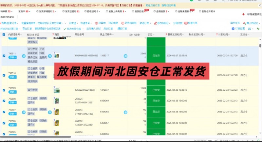Click the 转异常 warning icon
This screenshot has width=262, height=142.
pyautogui.click(x=96, y=23)
